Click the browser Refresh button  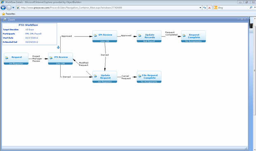pos(204,8)
